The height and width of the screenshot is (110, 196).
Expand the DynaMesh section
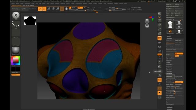click(169, 69)
